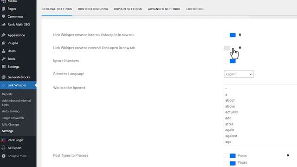Toggle the Ignore Numbers switch
This screenshot has width=297, height=167.
[230, 61]
